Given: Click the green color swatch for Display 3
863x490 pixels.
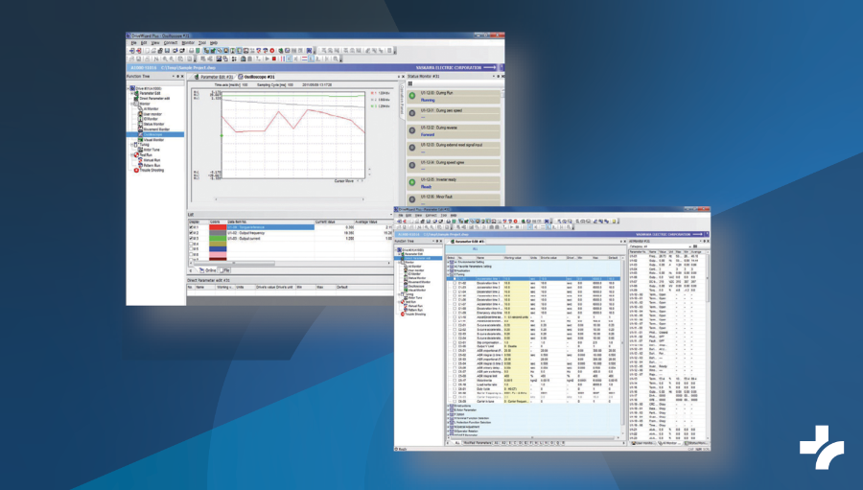Looking at the screenshot, I should (x=218, y=239).
